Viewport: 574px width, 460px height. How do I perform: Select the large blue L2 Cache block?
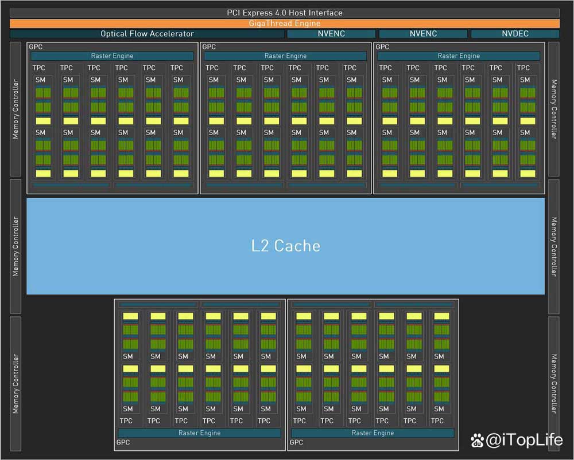285,246
